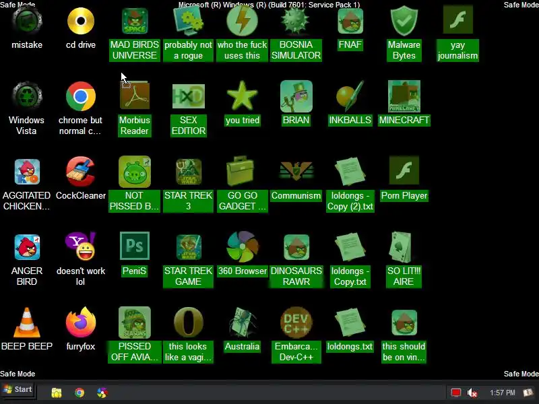Image resolution: width=539 pixels, height=404 pixels.
Task: Launch the 'chrome but normal' Chrome icon
Action: 81,96
